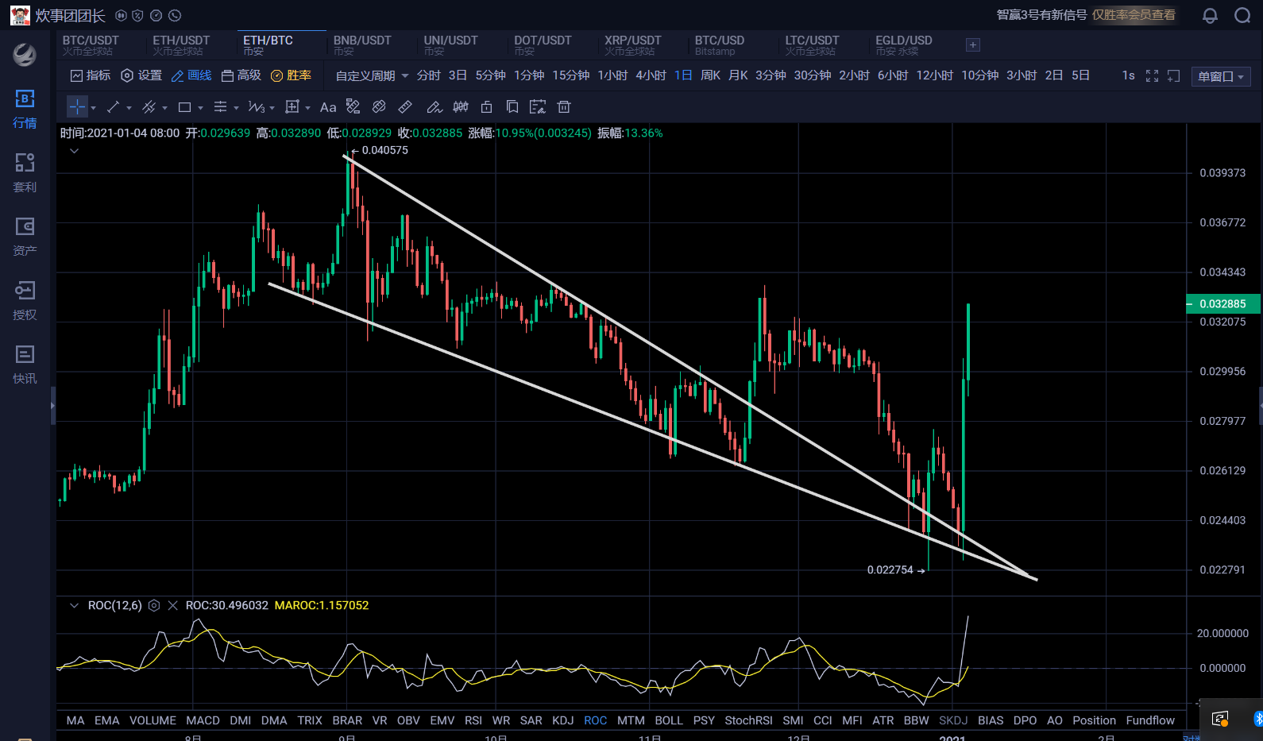The width and height of the screenshot is (1263, 741).
Task: Open ROC indicator settings gear
Action: click(154, 605)
